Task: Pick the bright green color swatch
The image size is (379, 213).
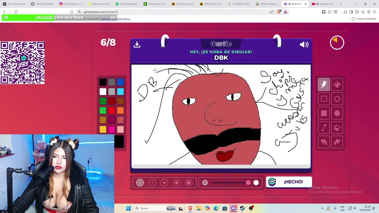Action: click(103, 111)
